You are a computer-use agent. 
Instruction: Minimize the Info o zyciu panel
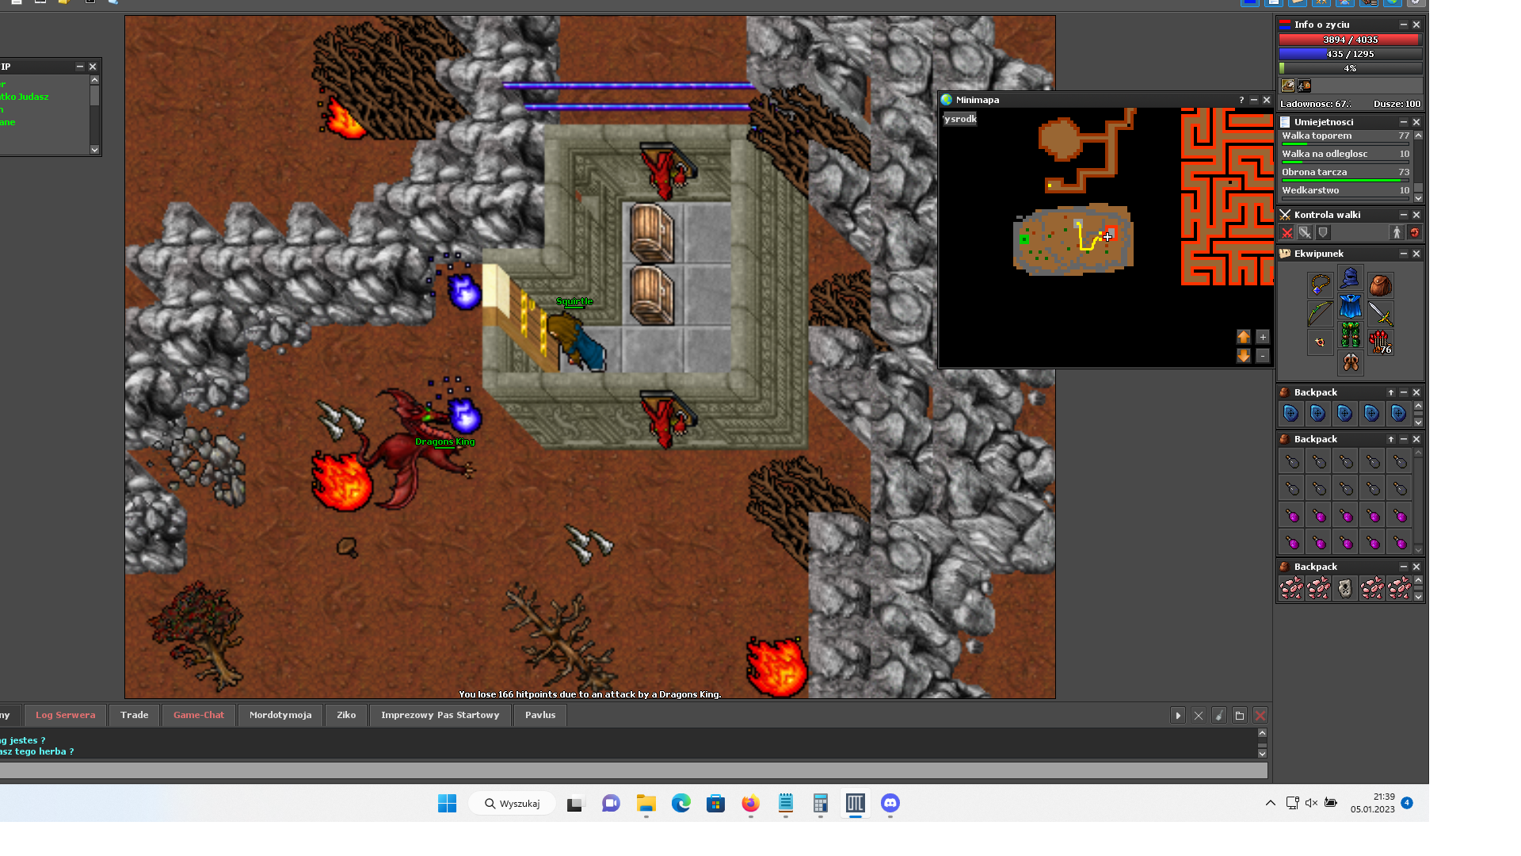1404,25
